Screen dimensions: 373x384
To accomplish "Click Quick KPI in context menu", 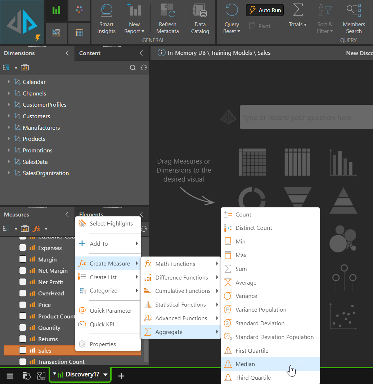I will [x=102, y=324].
